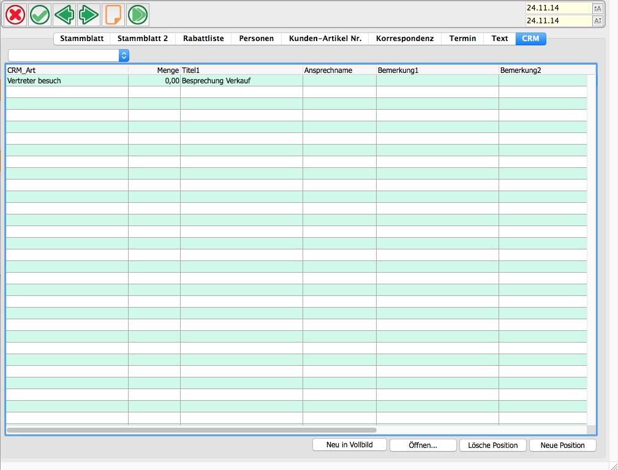Viewport: 618px width, 470px height.
Task: Click the green circular play icon
Action: pos(138,15)
